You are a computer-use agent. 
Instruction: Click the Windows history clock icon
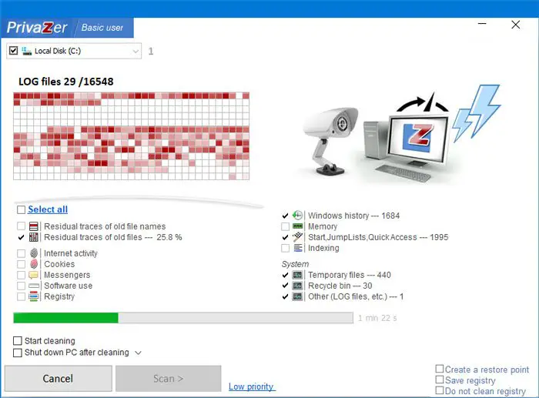[x=297, y=216]
